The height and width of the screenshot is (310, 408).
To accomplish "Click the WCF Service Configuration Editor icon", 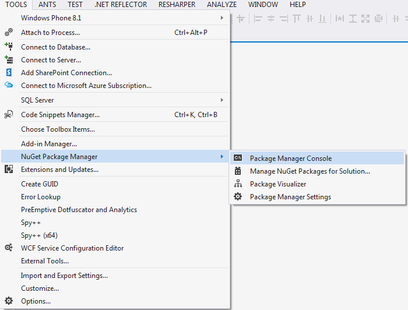I will point(9,248).
